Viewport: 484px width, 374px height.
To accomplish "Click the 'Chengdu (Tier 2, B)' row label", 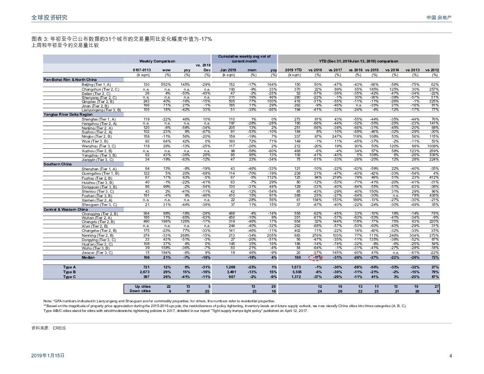I will (98, 222).
